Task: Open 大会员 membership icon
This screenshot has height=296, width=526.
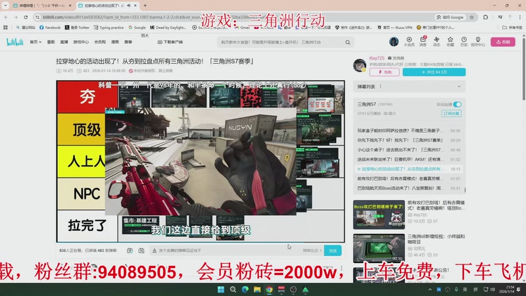Action: (x=409, y=41)
